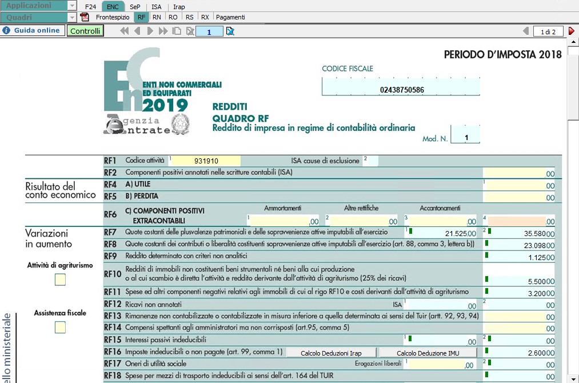Switch to the Irap tab

point(179,7)
